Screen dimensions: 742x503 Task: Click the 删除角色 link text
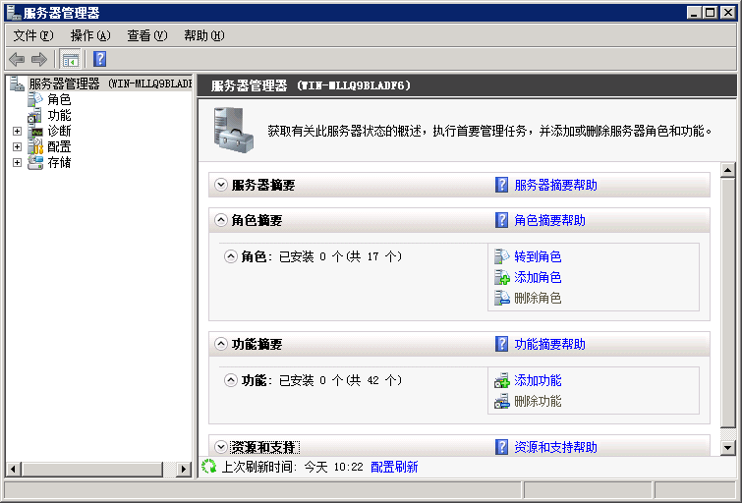[538, 298]
